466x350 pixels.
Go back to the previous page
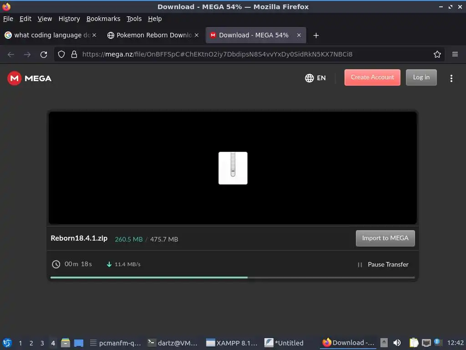click(x=11, y=55)
